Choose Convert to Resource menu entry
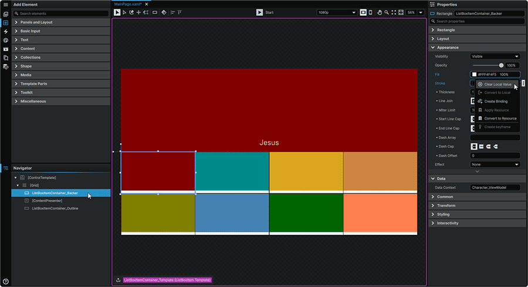 (x=497, y=118)
